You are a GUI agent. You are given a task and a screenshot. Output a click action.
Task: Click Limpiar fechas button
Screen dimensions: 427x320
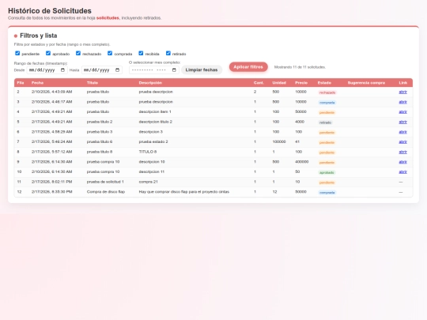pos(202,70)
